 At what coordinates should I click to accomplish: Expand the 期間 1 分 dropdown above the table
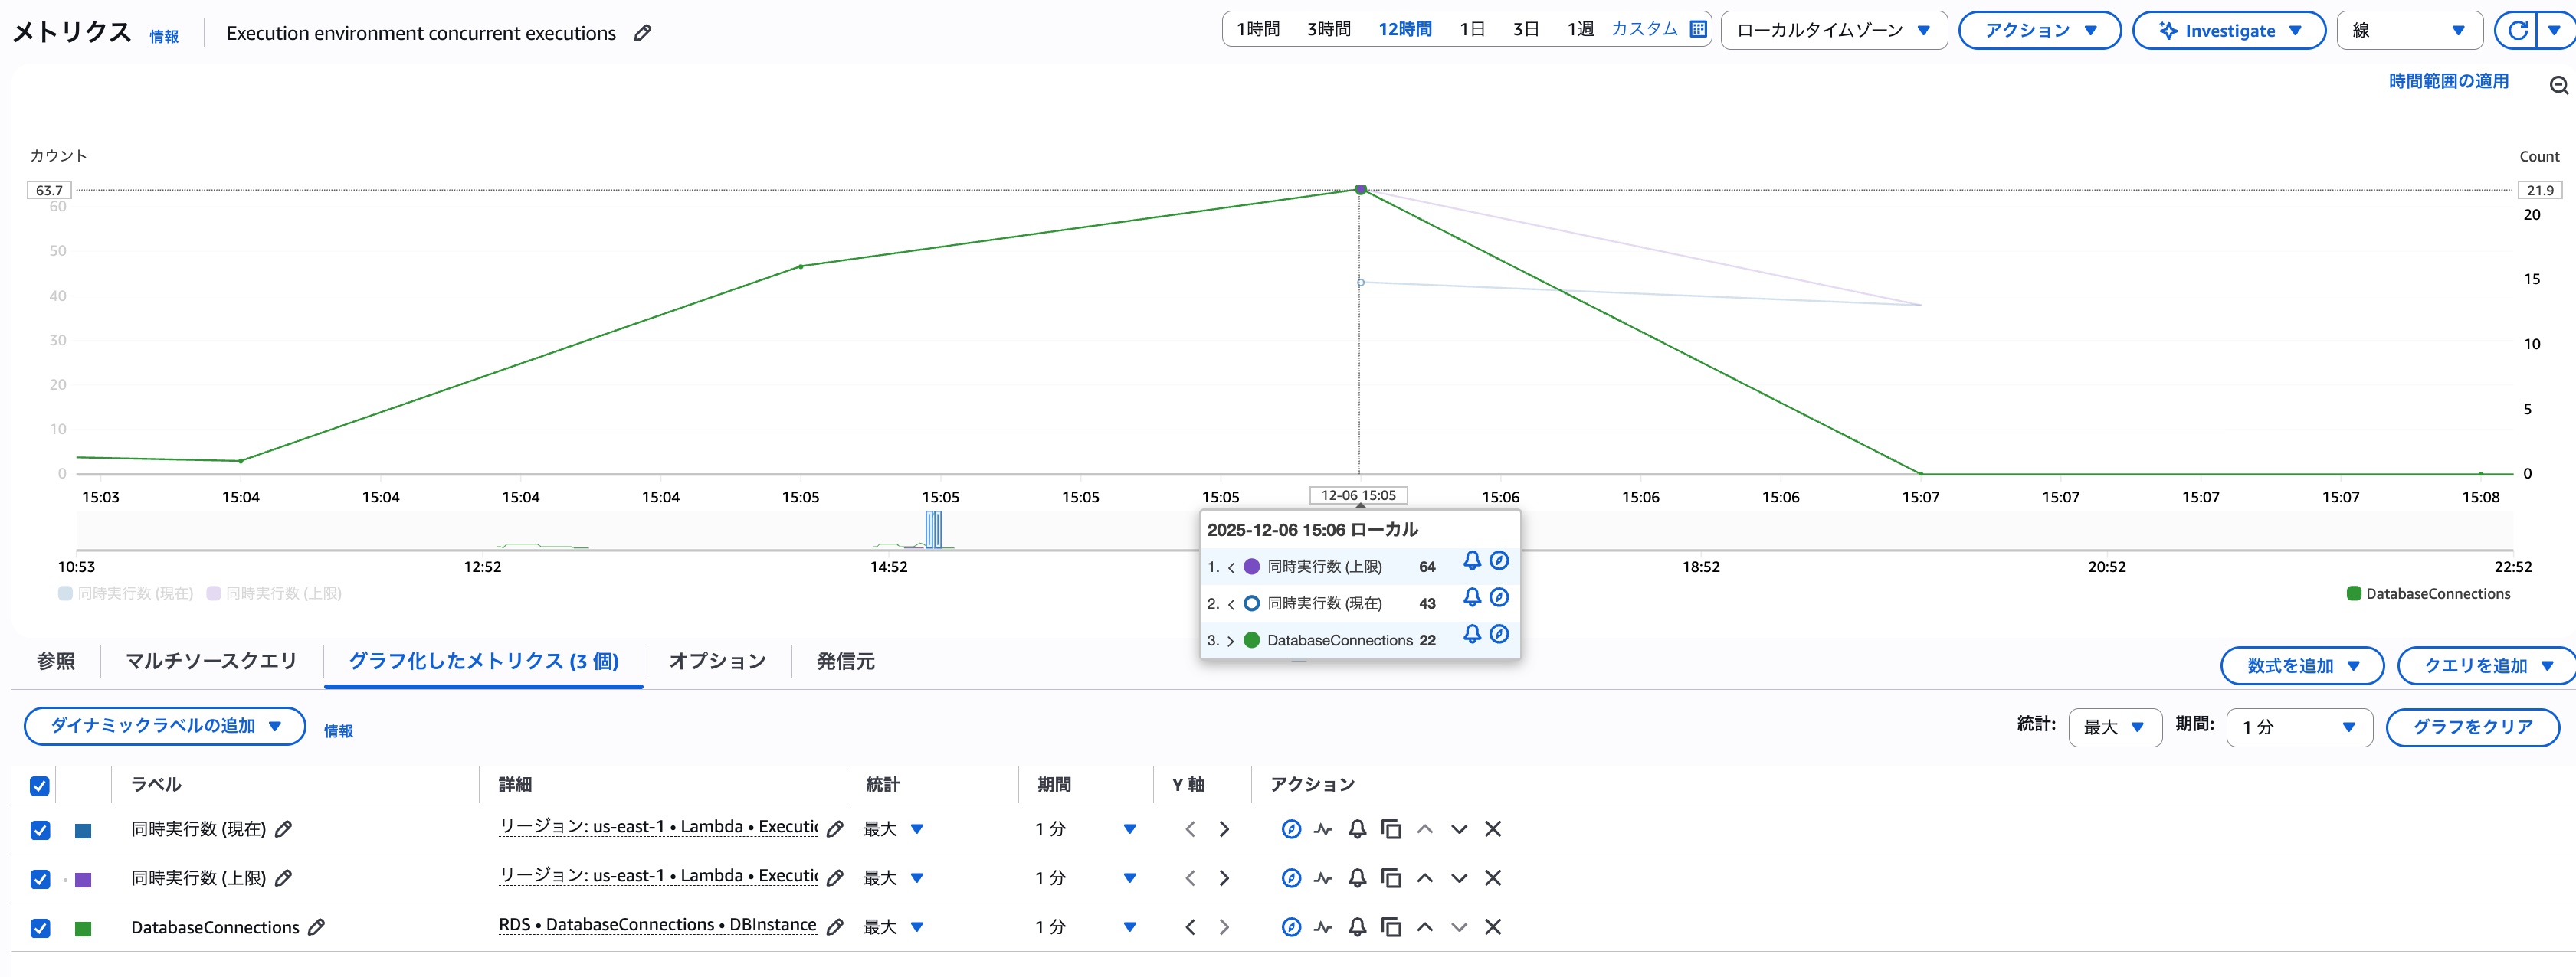click(x=2299, y=727)
